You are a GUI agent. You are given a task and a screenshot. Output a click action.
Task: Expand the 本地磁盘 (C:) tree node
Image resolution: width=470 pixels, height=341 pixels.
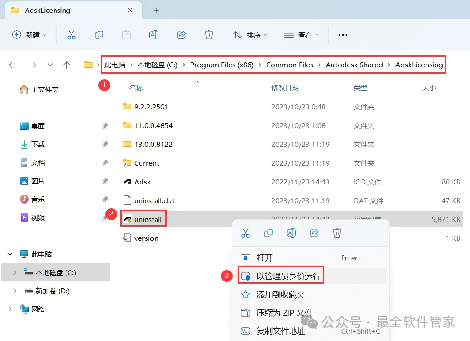point(15,272)
